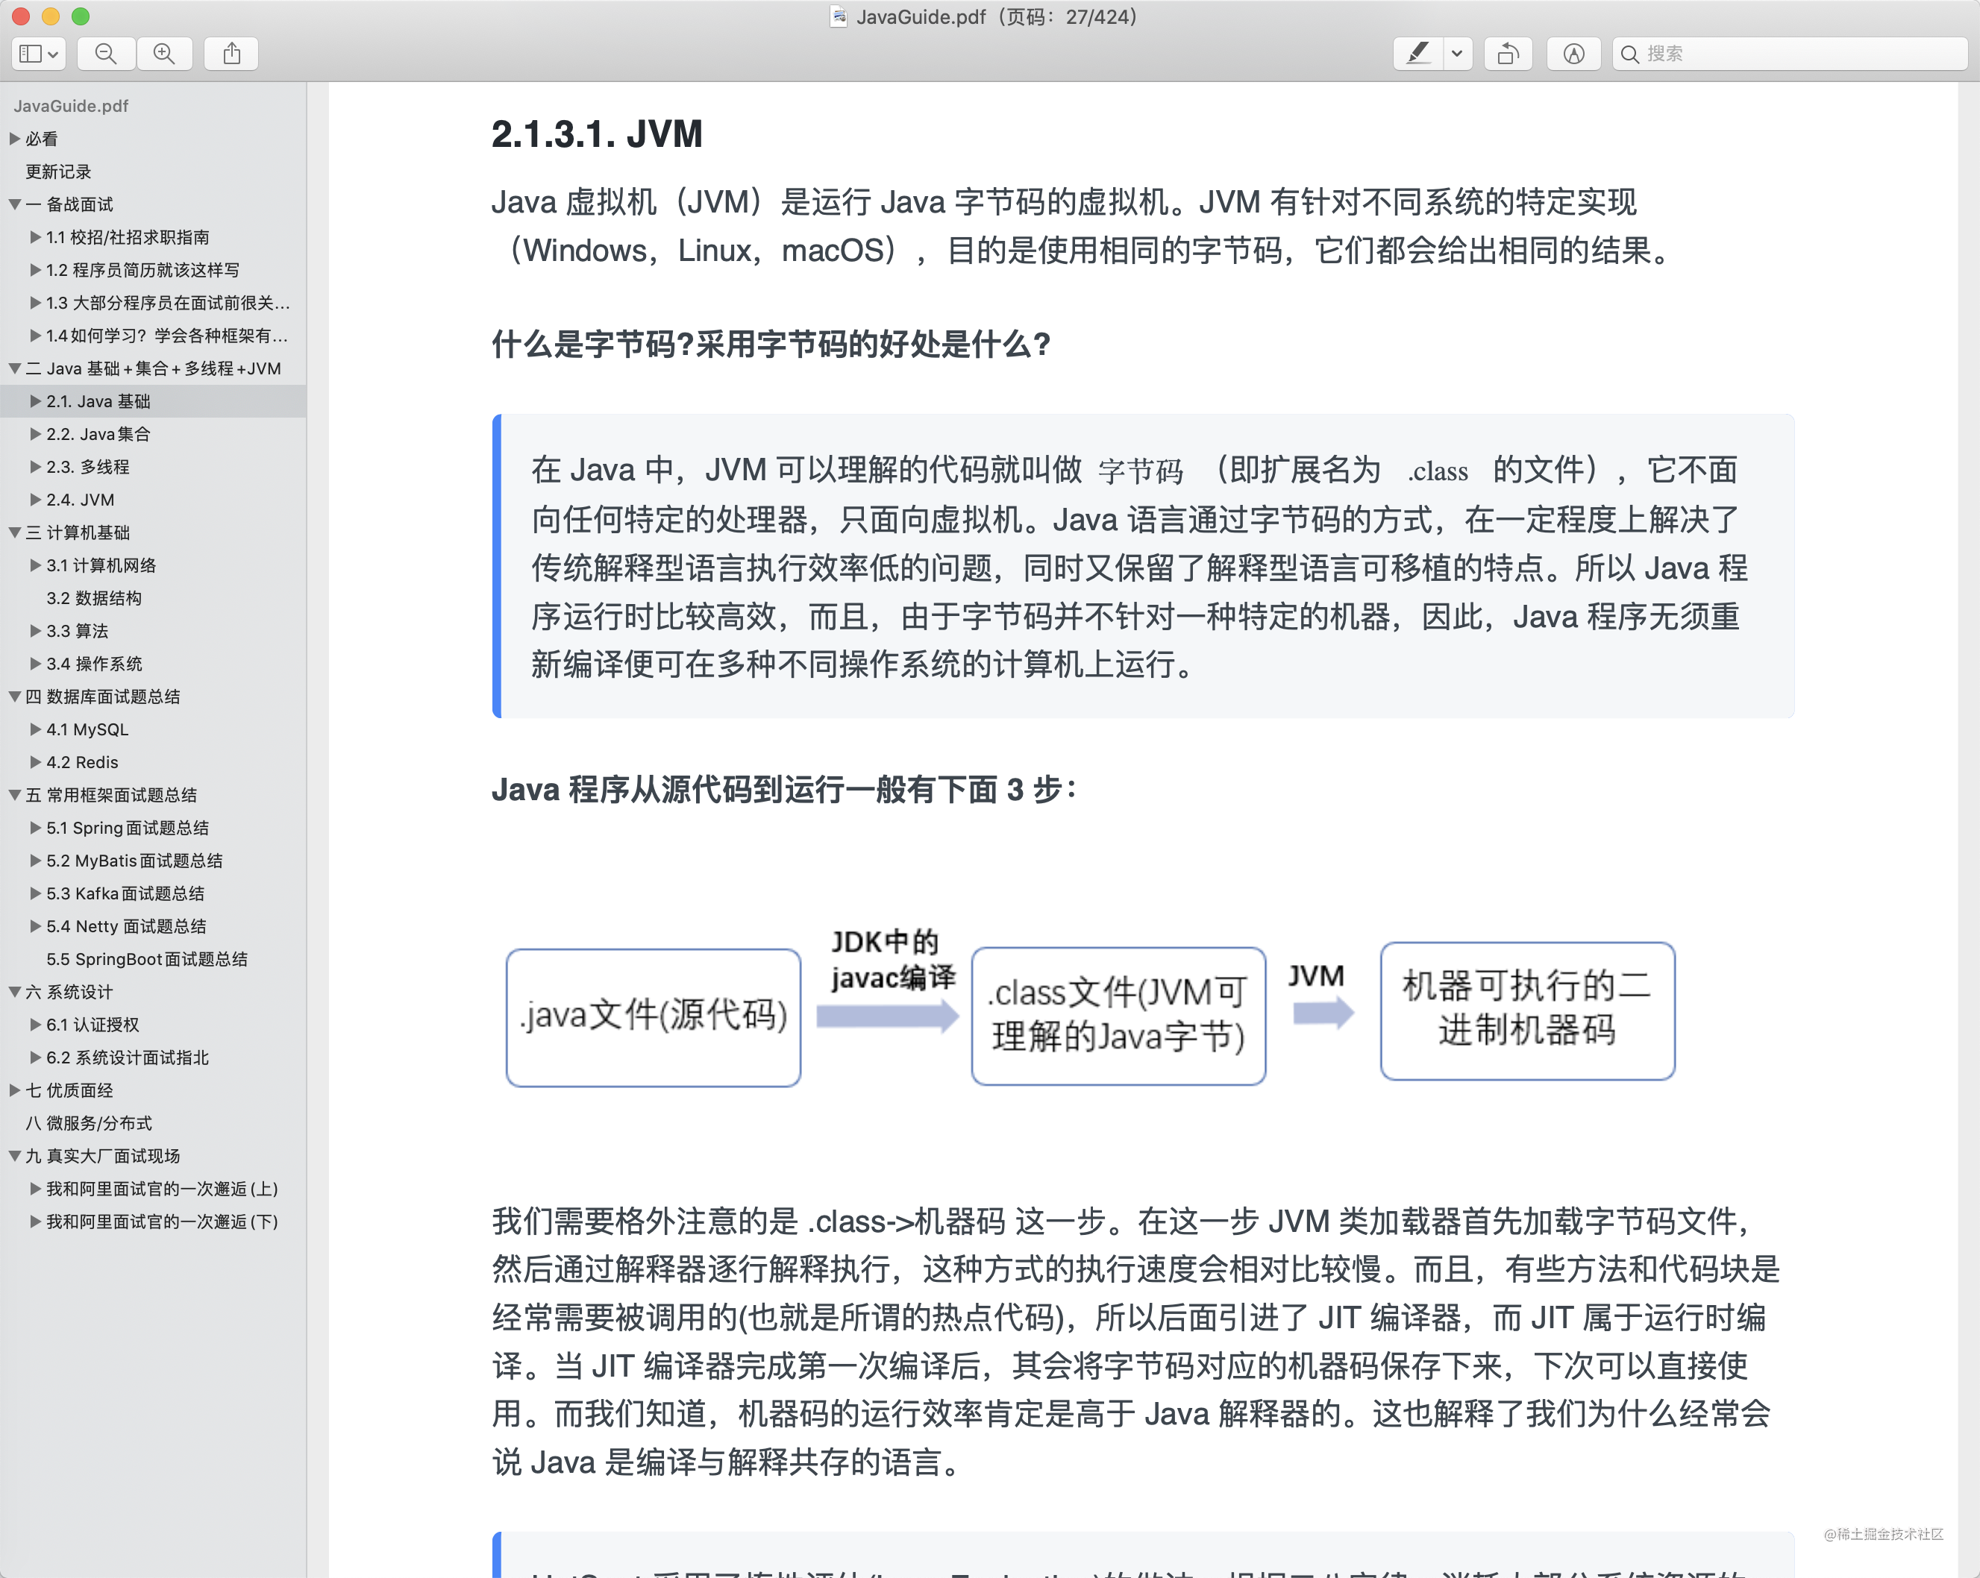Click the magnifier icon in search field
Screen dimensions: 1980x1578
1629,54
